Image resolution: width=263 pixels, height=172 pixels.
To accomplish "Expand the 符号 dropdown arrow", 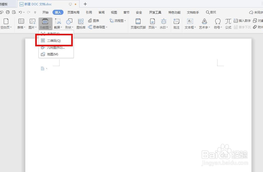I will click(x=221, y=27).
